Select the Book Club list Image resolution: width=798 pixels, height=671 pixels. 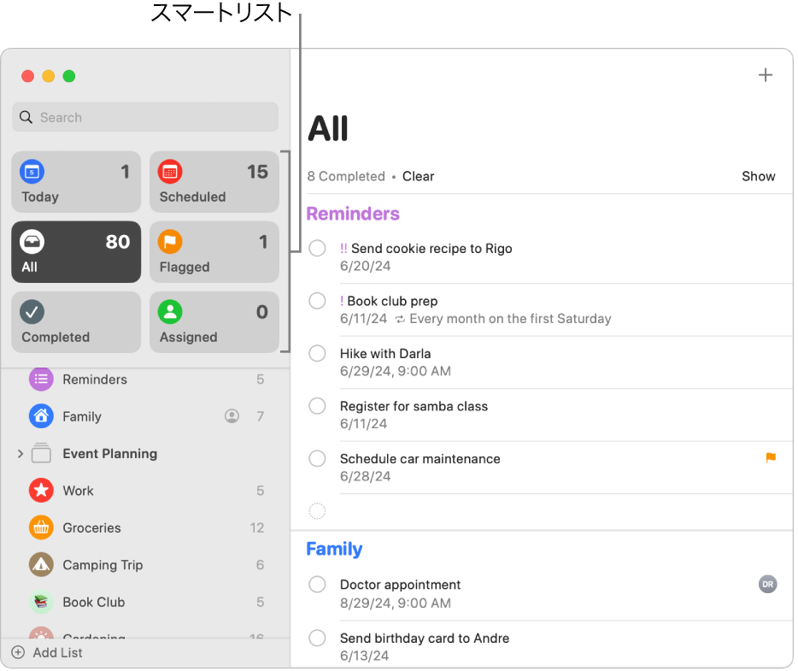[145, 603]
